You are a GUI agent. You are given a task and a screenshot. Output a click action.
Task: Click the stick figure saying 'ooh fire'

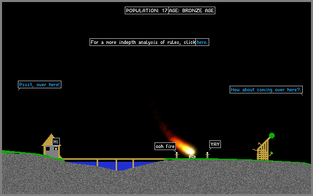tap(176, 155)
